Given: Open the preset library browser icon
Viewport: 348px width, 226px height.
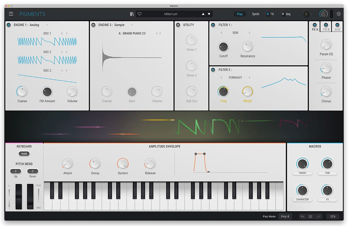Looking at the screenshot, I should (x=132, y=14).
